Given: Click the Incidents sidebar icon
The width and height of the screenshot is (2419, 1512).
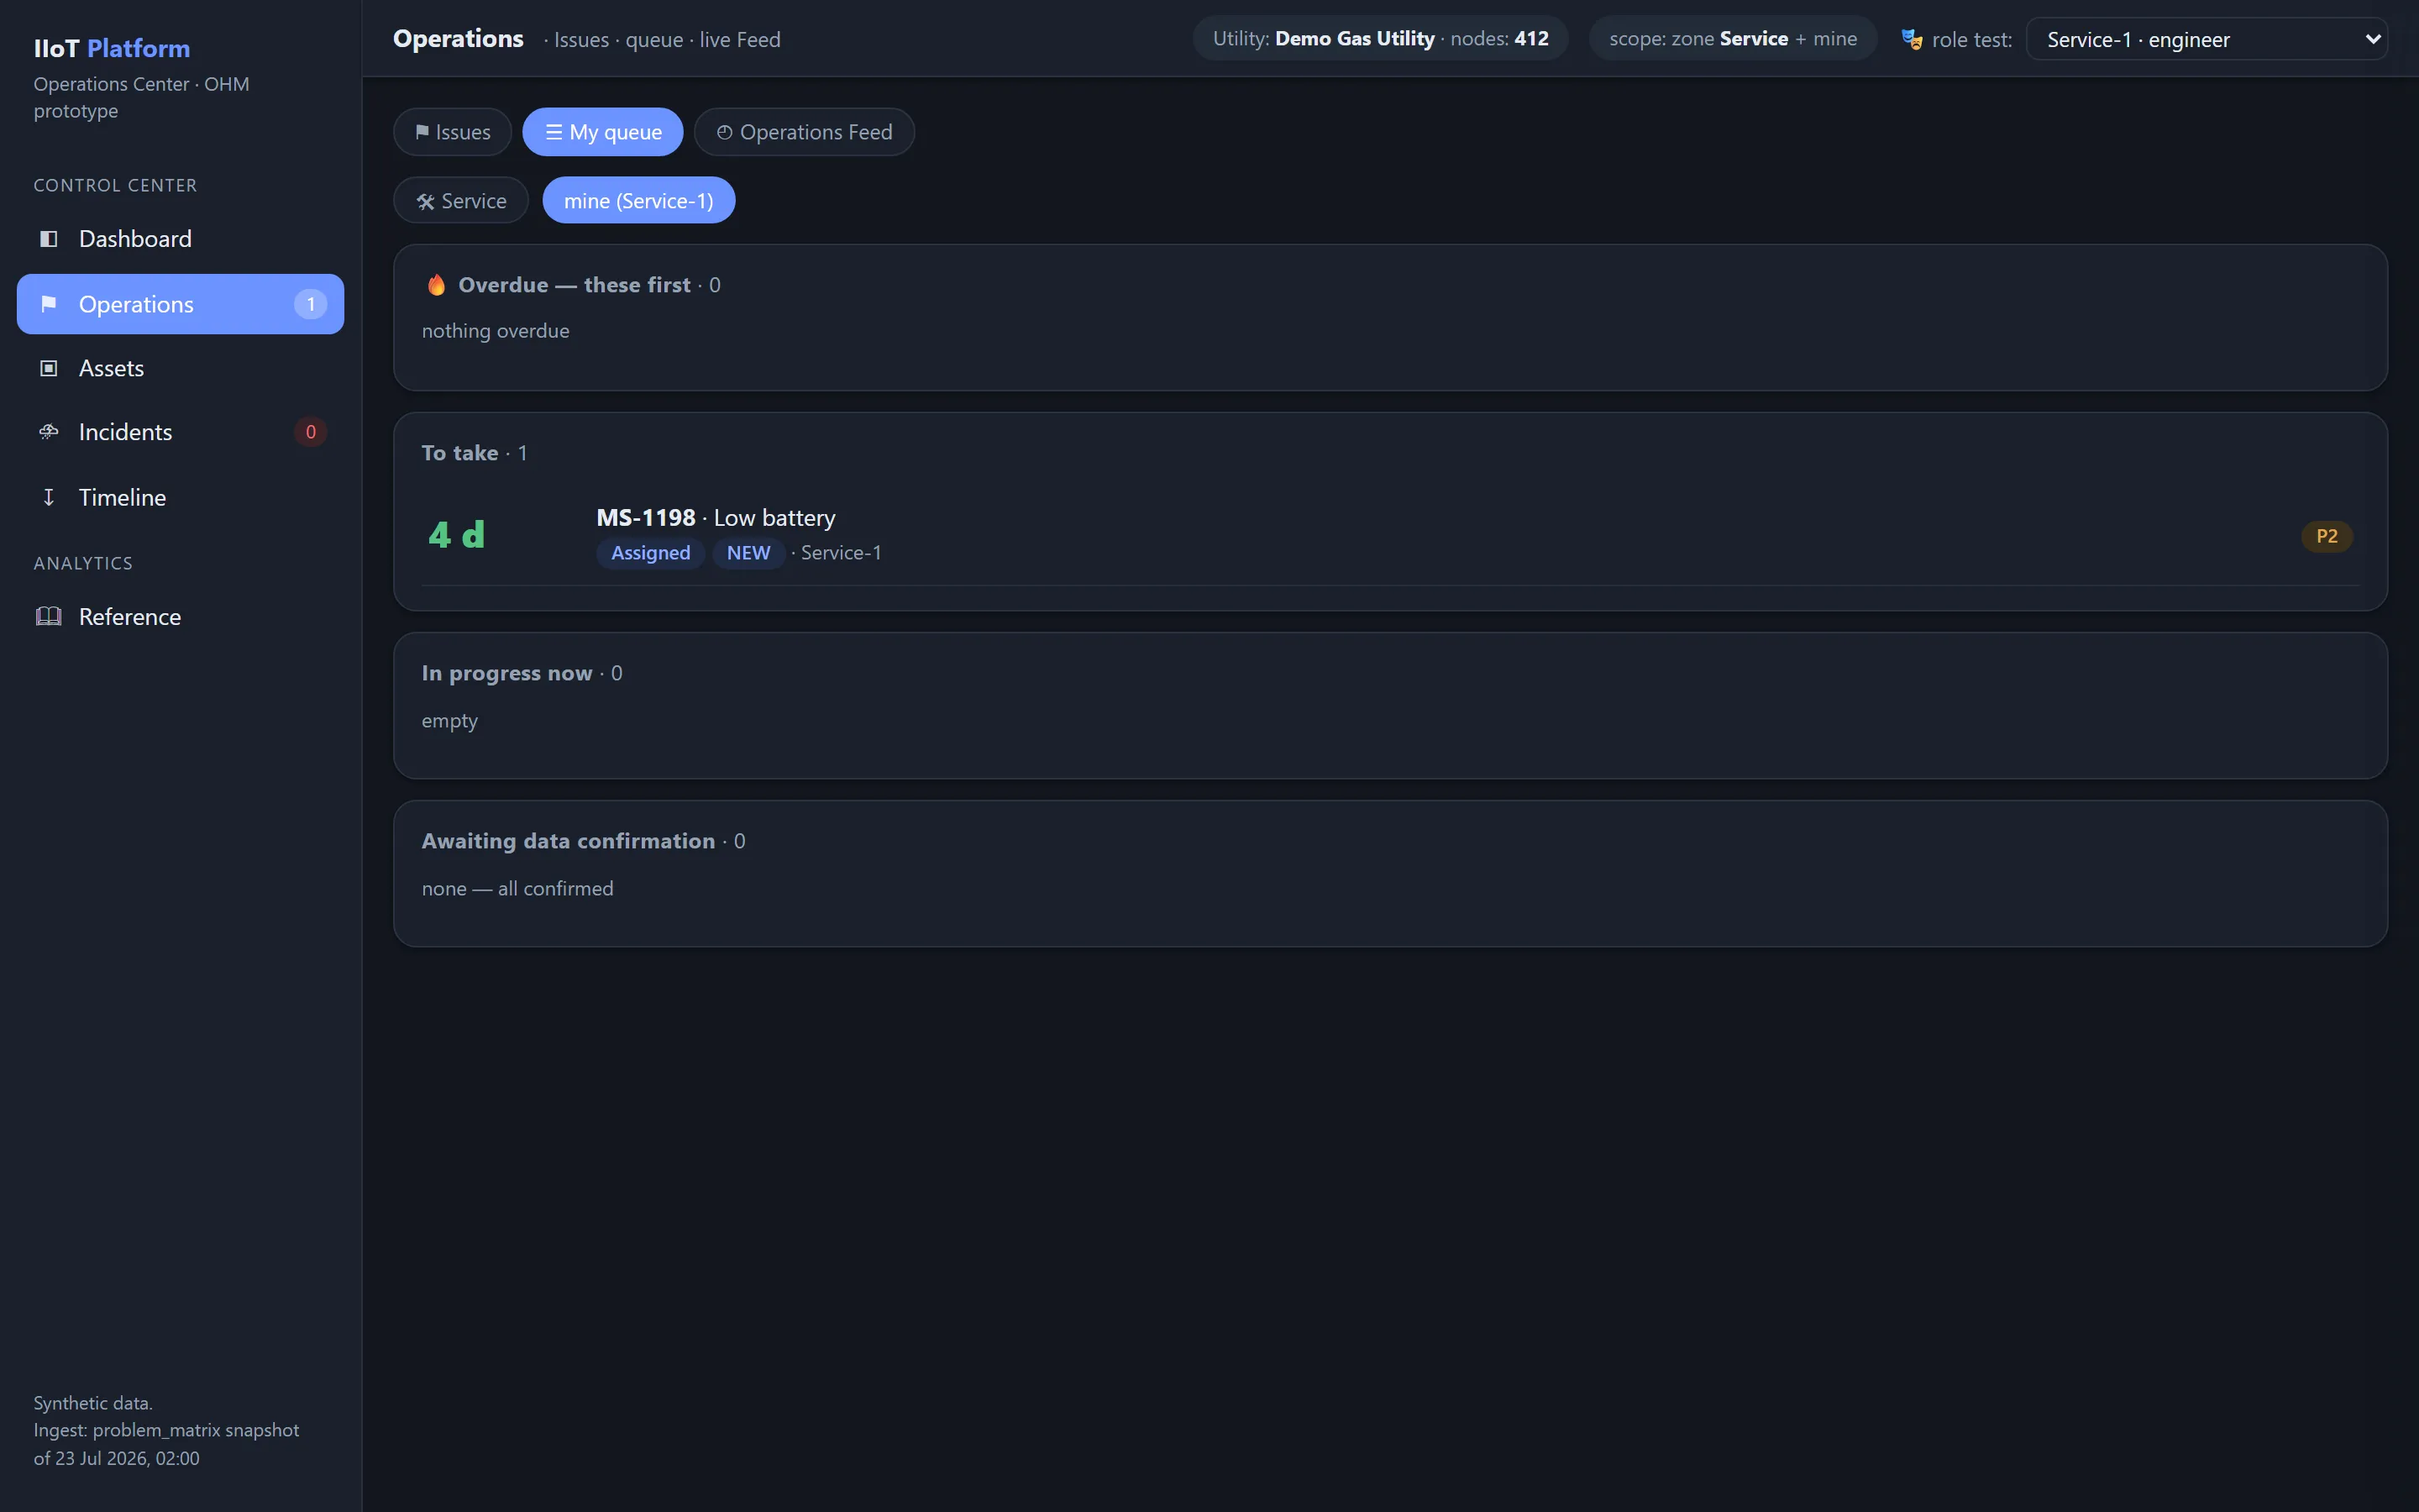Looking at the screenshot, I should pyautogui.click(x=48, y=432).
